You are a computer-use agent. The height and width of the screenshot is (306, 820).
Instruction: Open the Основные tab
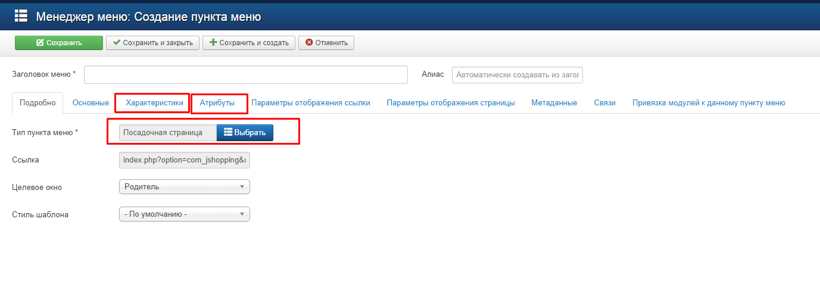coord(91,103)
